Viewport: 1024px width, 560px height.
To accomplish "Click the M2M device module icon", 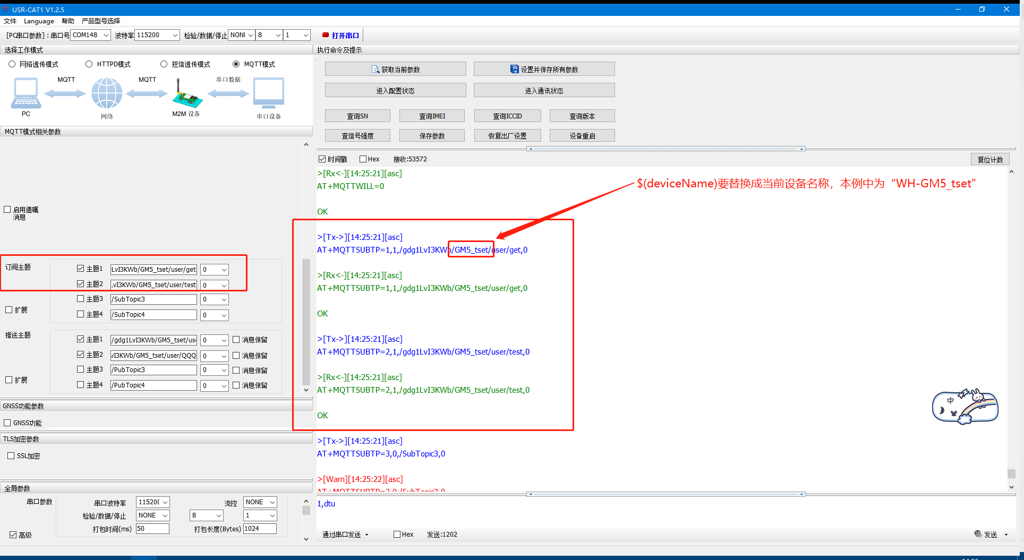I will (186, 93).
